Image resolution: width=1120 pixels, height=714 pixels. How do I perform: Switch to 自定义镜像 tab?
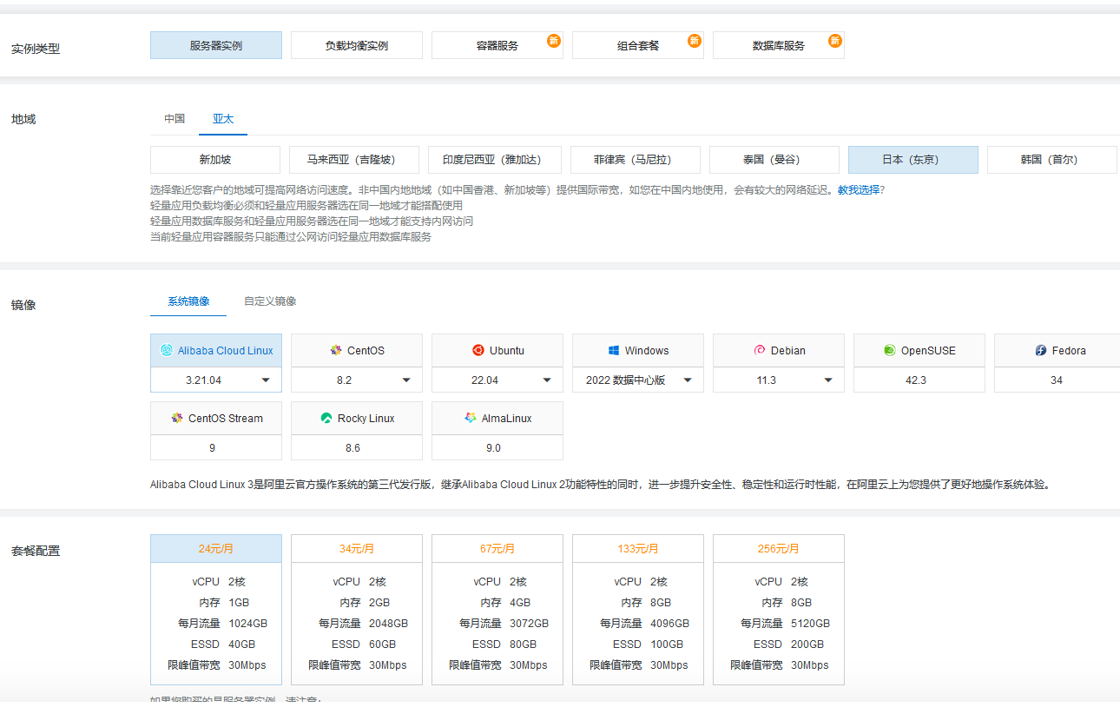pos(270,301)
